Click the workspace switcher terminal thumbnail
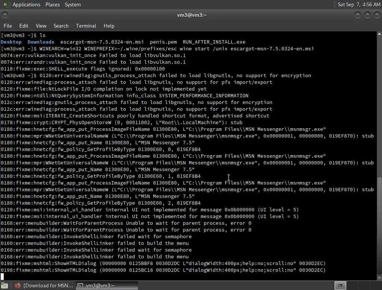382x290 pixels. pos(340,286)
